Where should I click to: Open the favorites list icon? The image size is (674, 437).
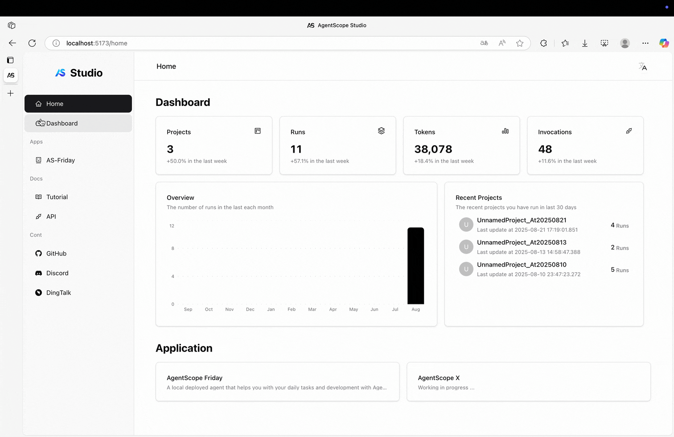[565, 43]
